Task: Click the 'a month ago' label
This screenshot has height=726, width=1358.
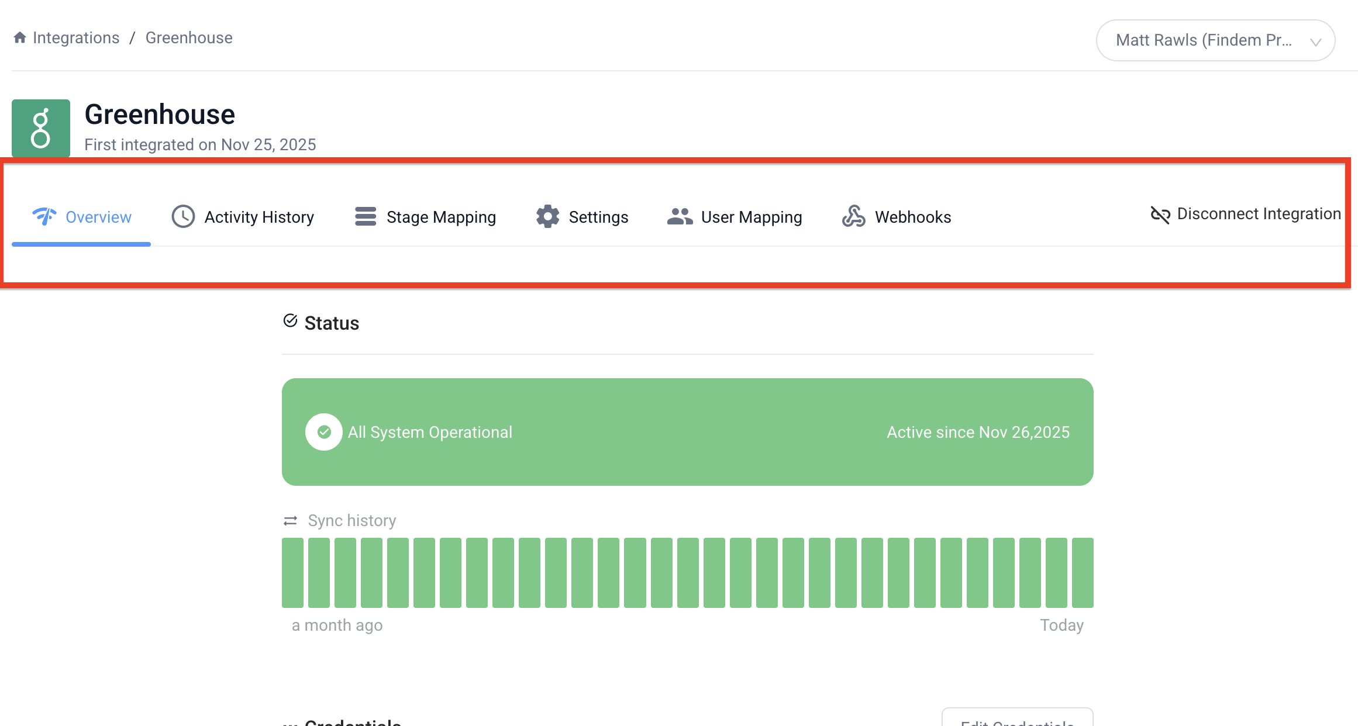Action: (337, 625)
